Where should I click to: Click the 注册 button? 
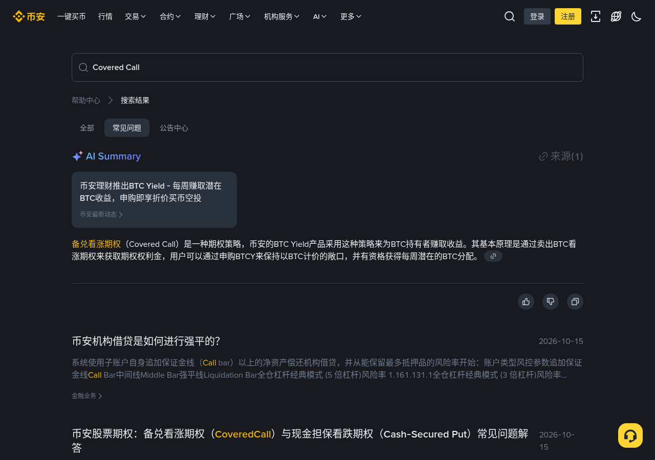[568, 16]
